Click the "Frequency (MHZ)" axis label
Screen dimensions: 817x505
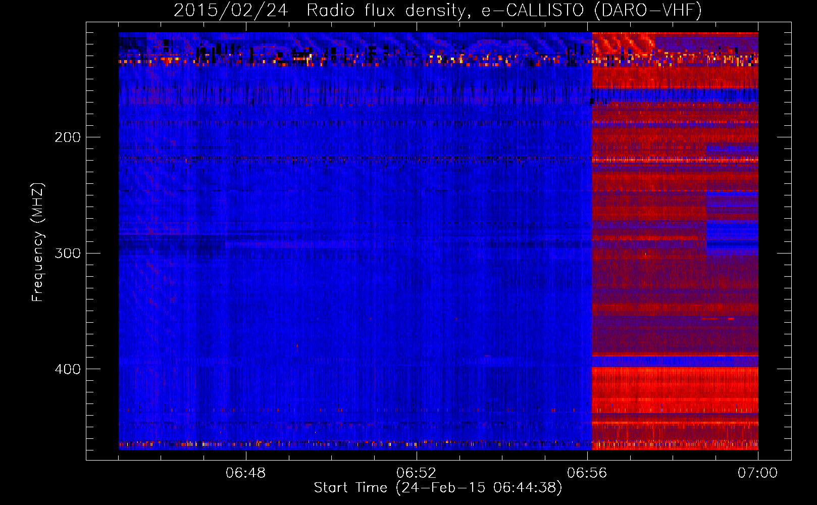point(38,242)
